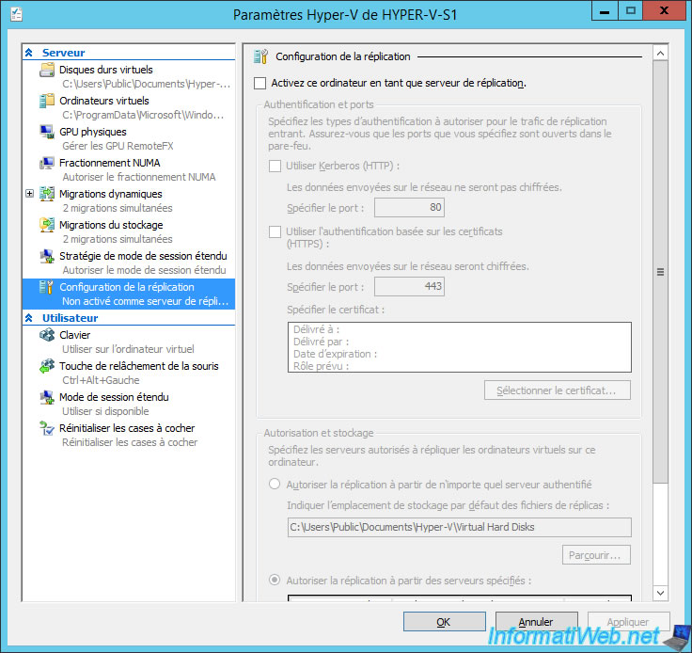Click the Kerberos port field showing 80
Image resolution: width=692 pixels, height=653 pixels.
pyautogui.click(x=409, y=208)
